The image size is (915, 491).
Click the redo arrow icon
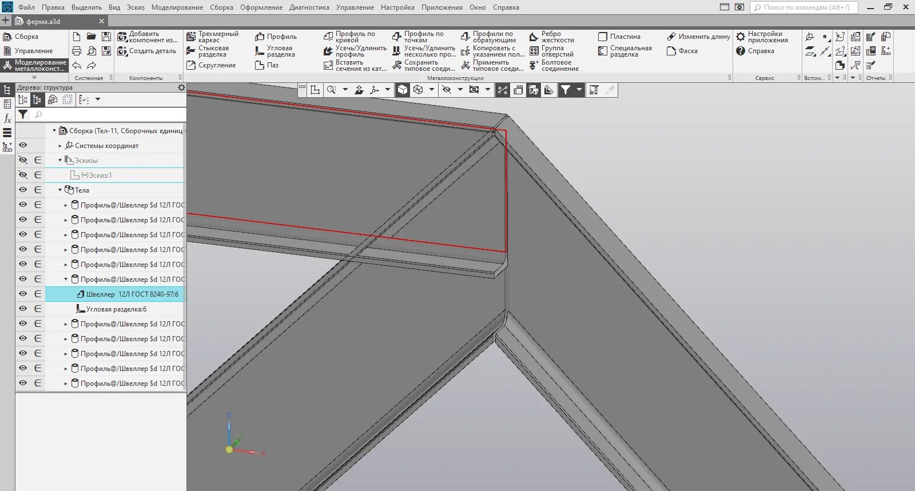pyautogui.click(x=91, y=65)
